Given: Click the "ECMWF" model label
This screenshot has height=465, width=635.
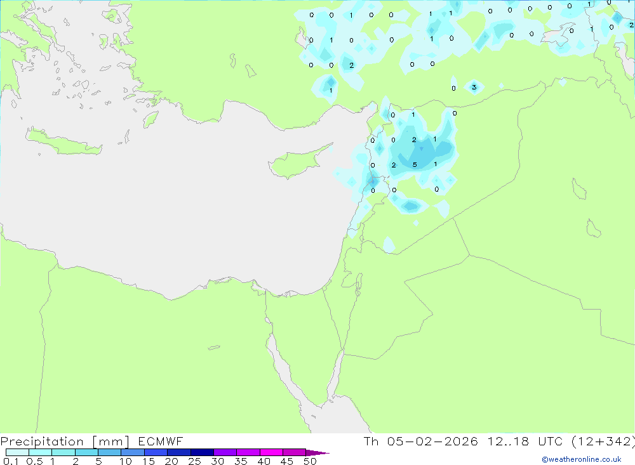Looking at the screenshot, I should click(x=161, y=441).
